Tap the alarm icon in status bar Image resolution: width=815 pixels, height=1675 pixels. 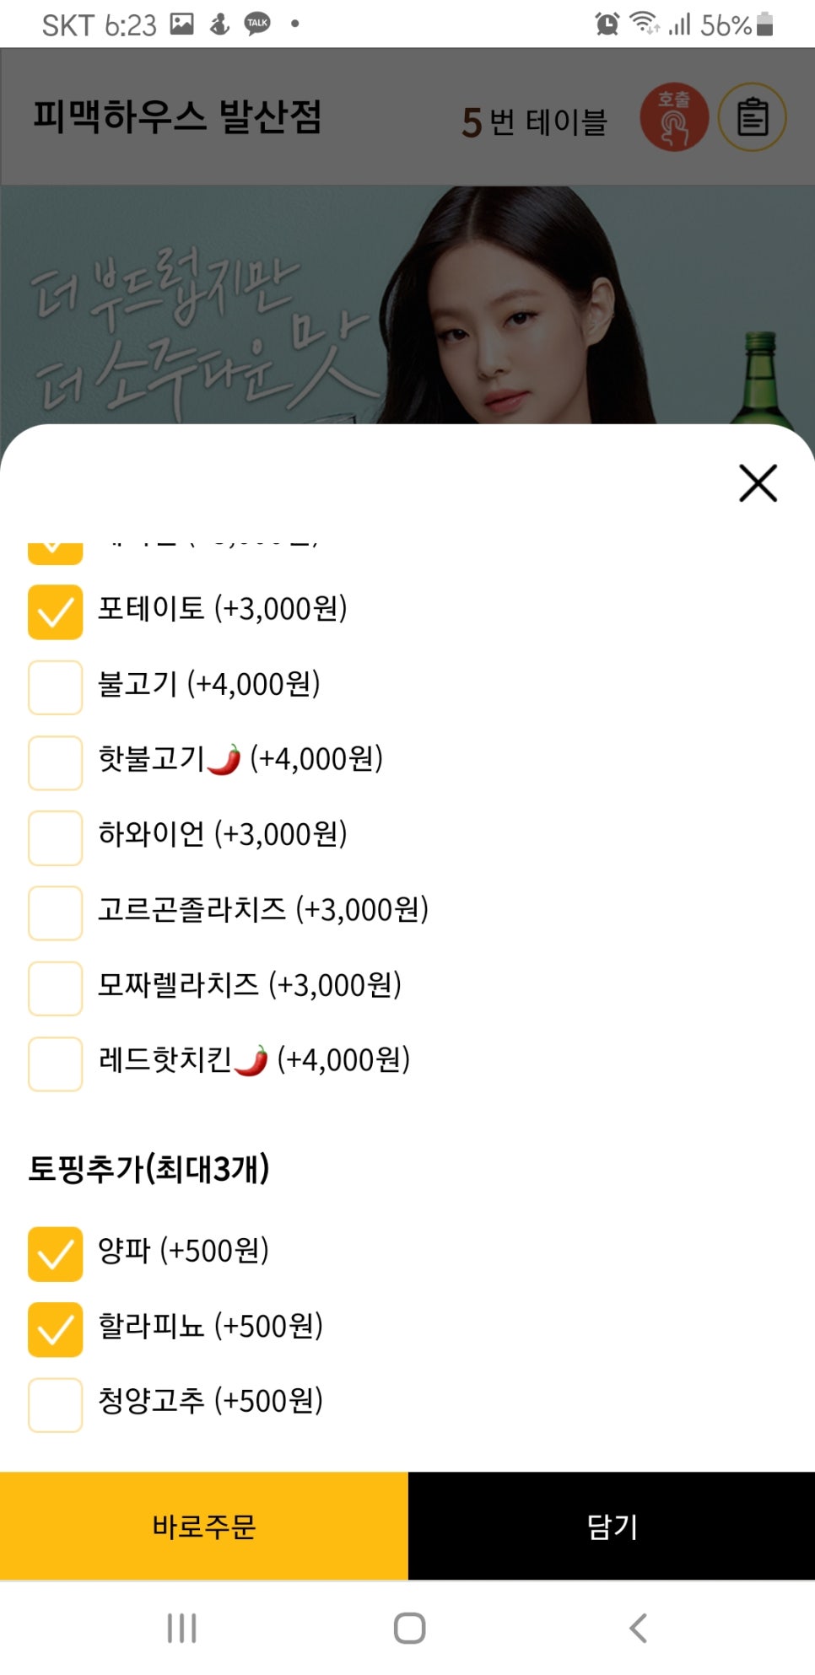[607, 24]
